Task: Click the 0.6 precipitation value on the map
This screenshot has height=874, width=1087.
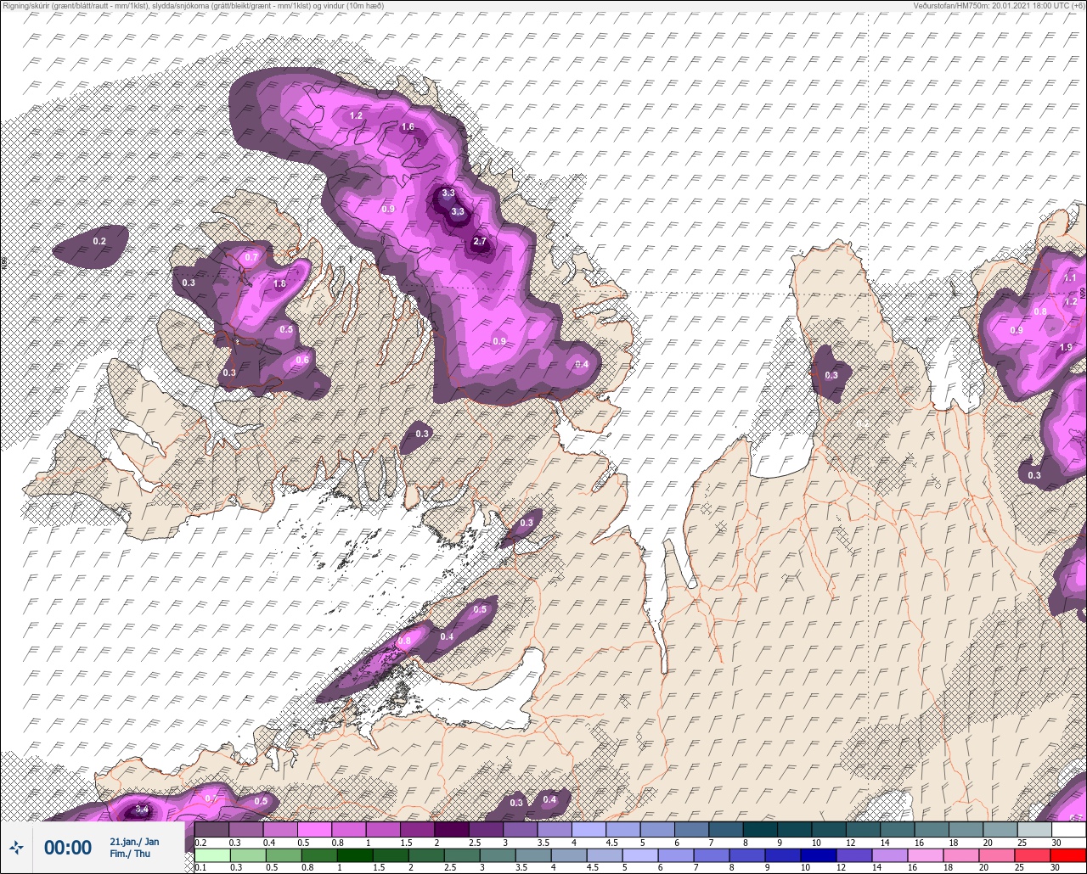Action: point(302,360)
